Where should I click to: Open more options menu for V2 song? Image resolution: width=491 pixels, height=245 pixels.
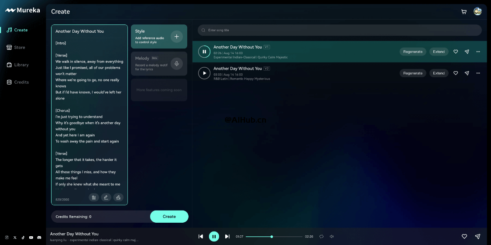pyautogui.click(x=478, y=73)
